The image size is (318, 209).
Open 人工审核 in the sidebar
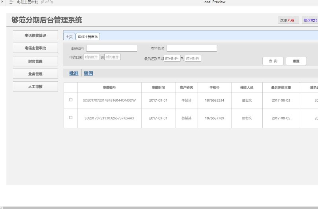(x=35, y=86)
